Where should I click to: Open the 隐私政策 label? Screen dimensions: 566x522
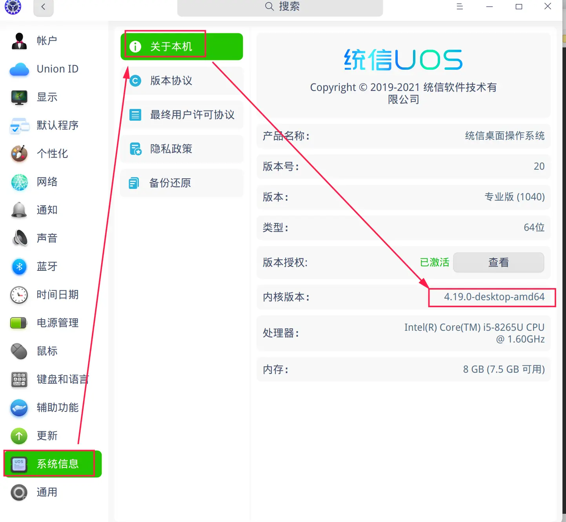point(171,149)
